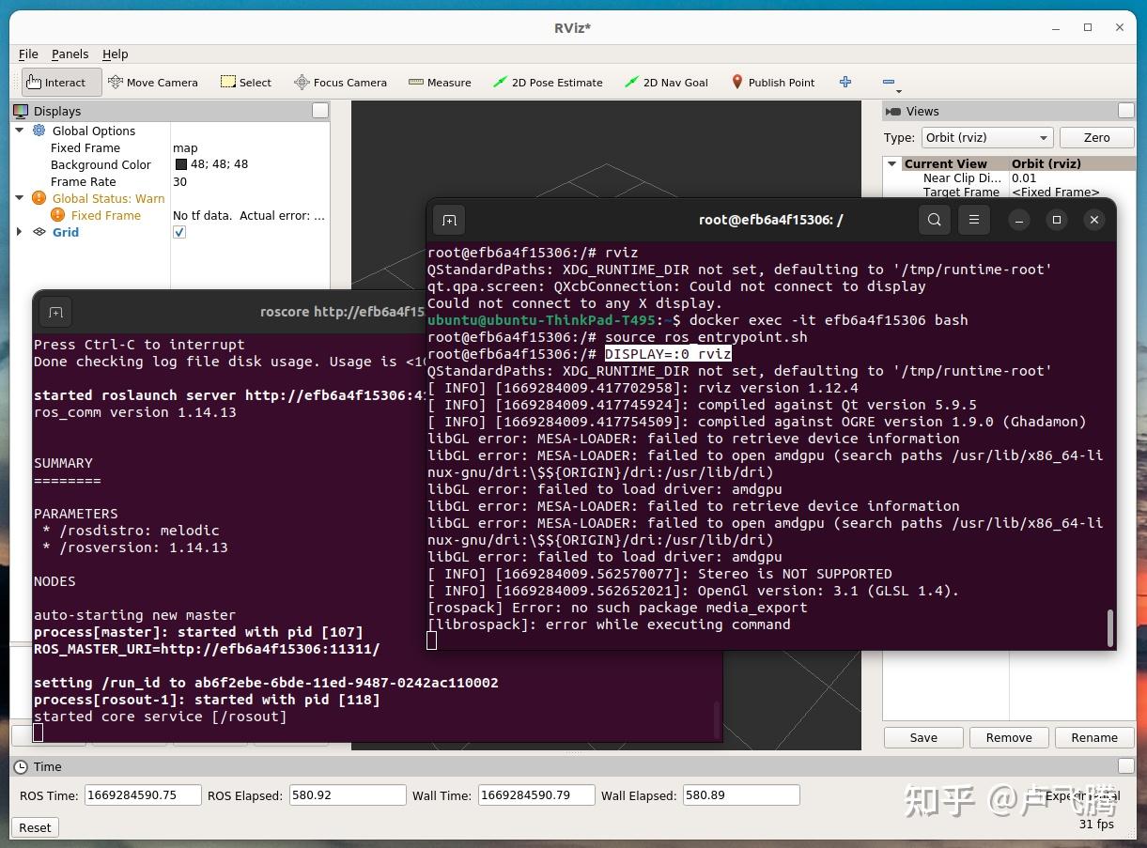Click the add-tool plus icon on toolbar
Image resolution: width=1147 pixels, height=848 pixels.
(845, 82)
